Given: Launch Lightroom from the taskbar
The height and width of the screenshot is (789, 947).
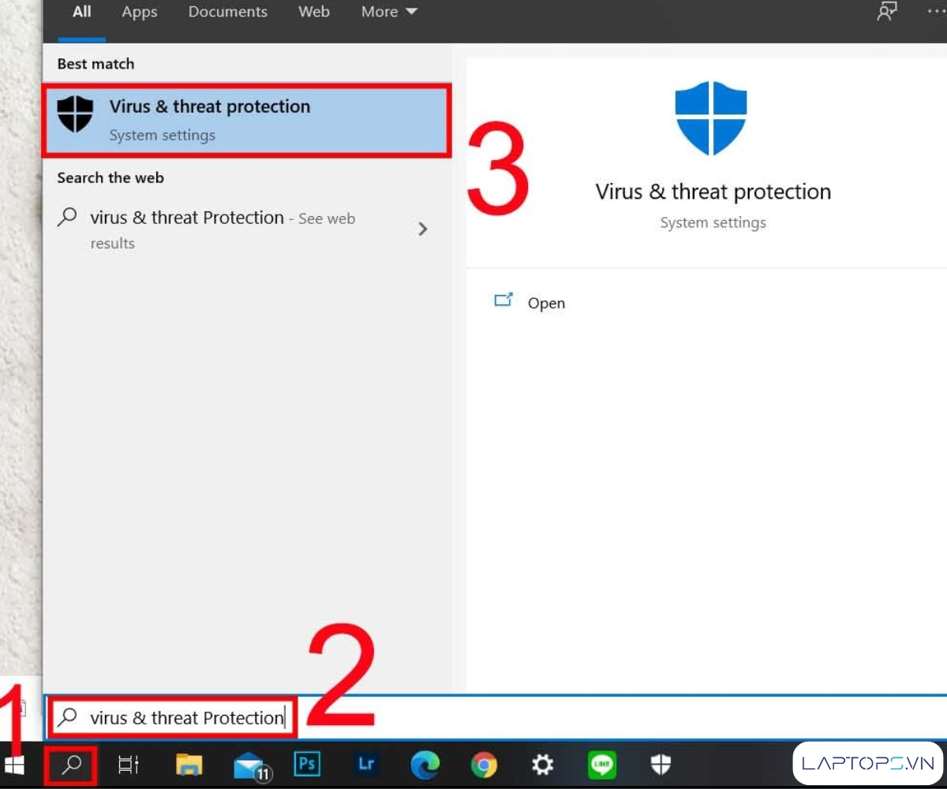Looking at the screenshot, I should coord(365,765).
